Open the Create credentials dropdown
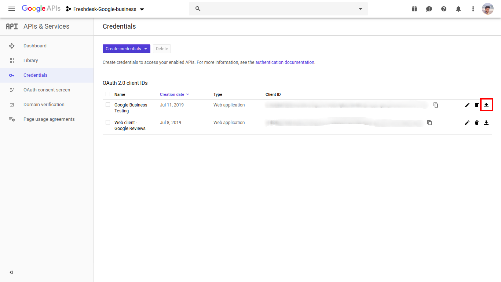The image size is (501, 282). (x=127, y=49)
